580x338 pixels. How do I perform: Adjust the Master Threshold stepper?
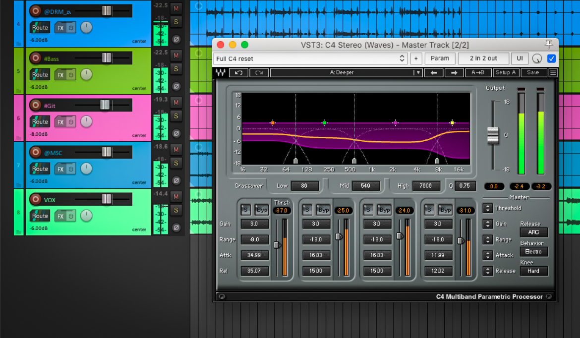click(x=487, y=208)
